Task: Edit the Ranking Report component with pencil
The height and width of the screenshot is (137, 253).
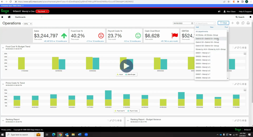Action: point(111,120)
